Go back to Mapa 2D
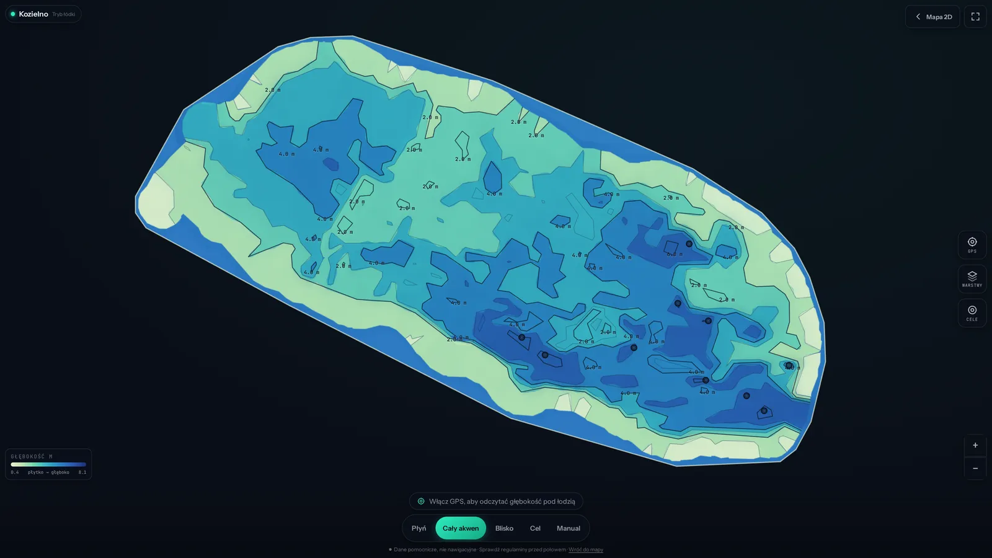The image size is (992, 558). pos(932,17)
